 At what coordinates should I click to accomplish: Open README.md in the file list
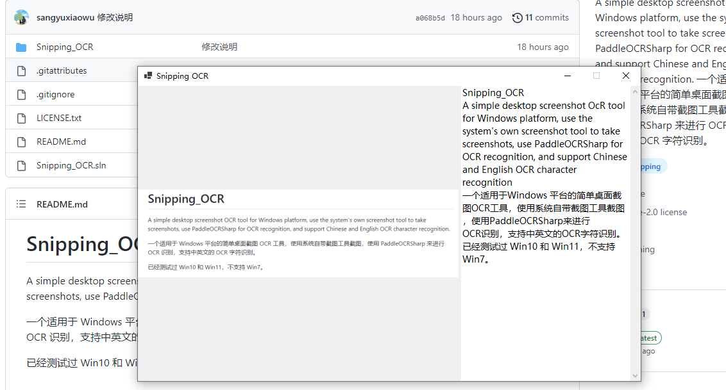[61, 142]
